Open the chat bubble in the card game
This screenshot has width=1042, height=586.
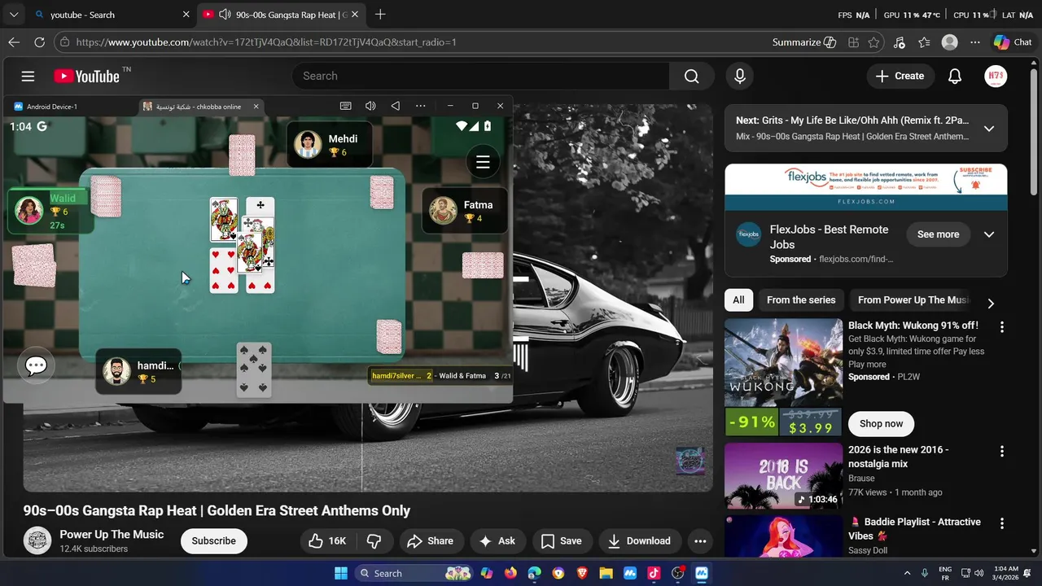click(x=36, y=366)
